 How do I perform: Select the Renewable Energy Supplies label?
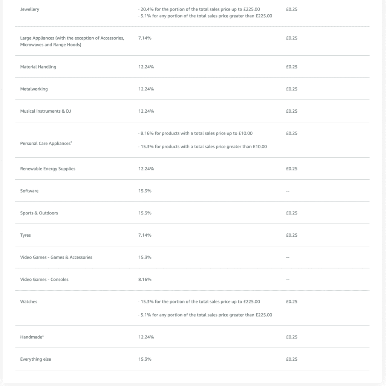coord(47,168)
